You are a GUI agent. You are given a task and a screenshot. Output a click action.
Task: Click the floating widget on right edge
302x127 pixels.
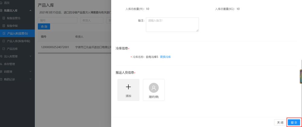[x=300, y=77]
